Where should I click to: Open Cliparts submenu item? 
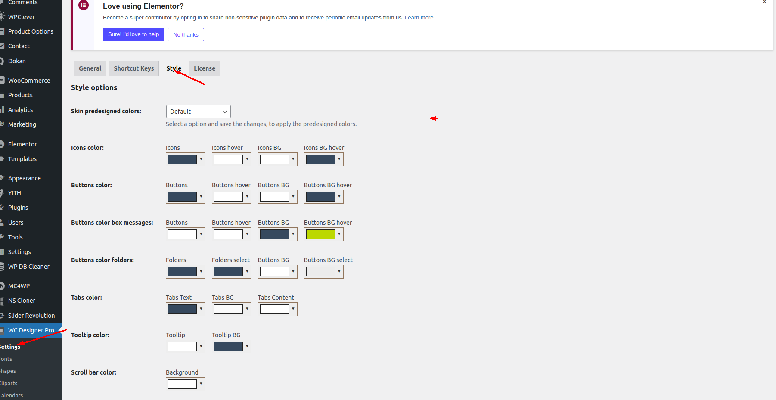[9, 383]
